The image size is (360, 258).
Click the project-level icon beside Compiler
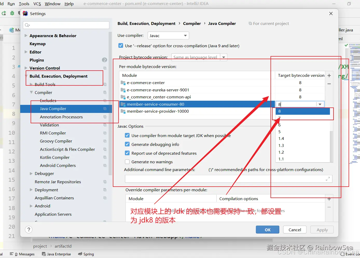click(x=105, y=92)
